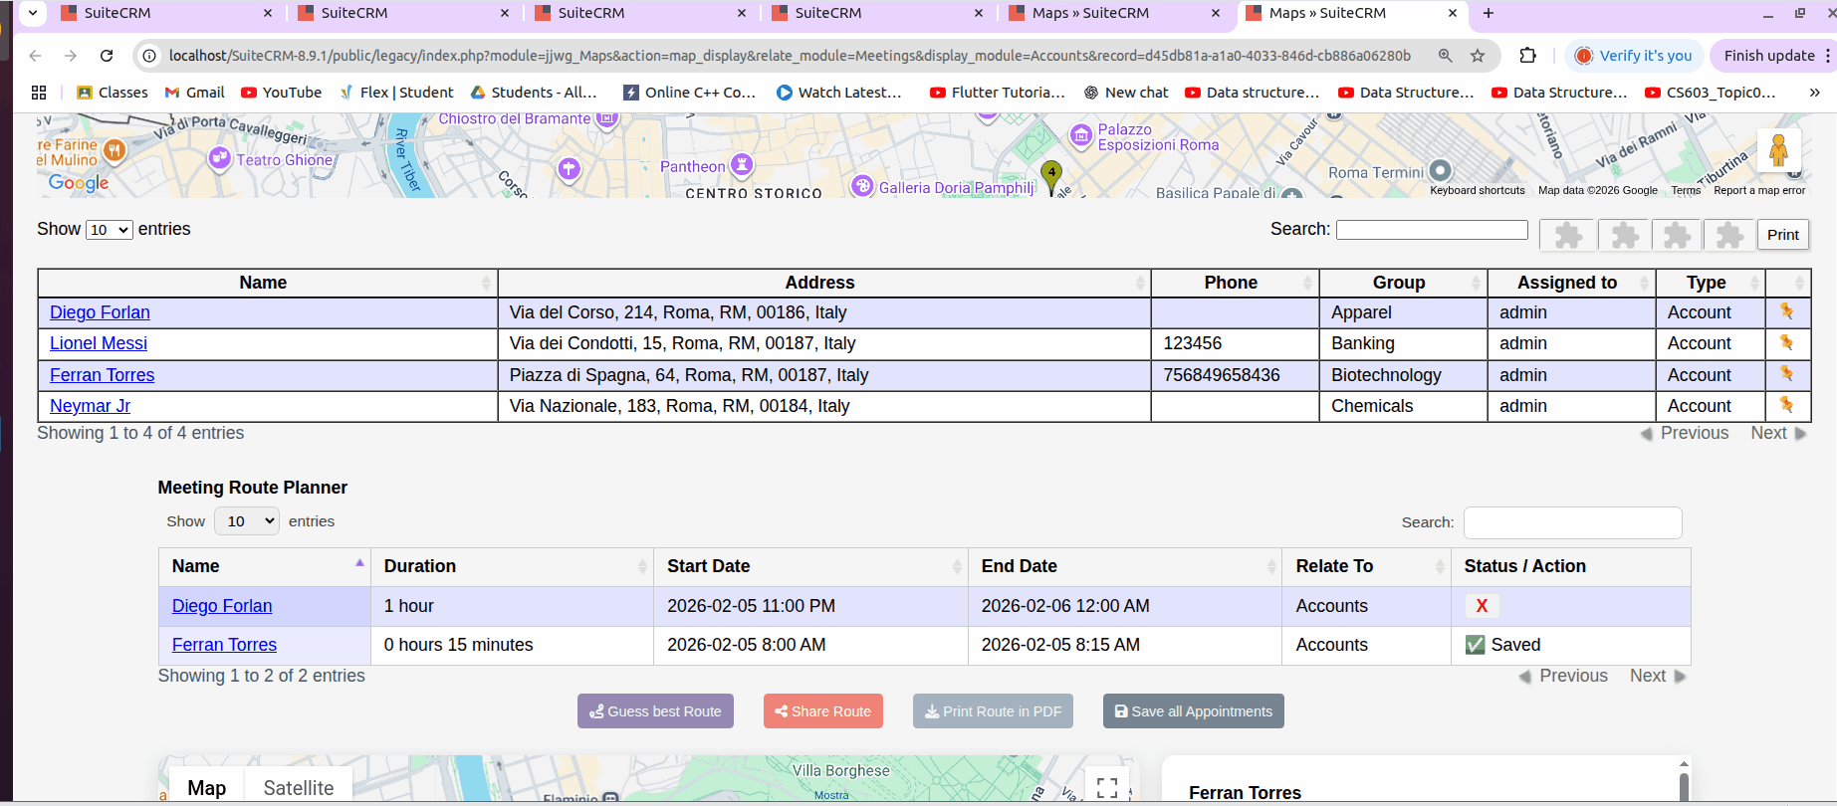Reload the page with browser refresh icon
The image size is (1837, 806).
coord(107,56)
